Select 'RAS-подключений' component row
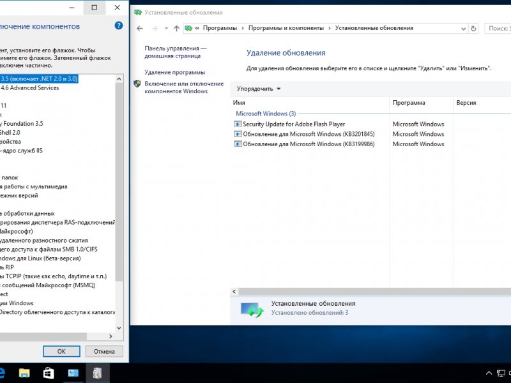Viewport: 511px width, 383px height. [57, 222]
